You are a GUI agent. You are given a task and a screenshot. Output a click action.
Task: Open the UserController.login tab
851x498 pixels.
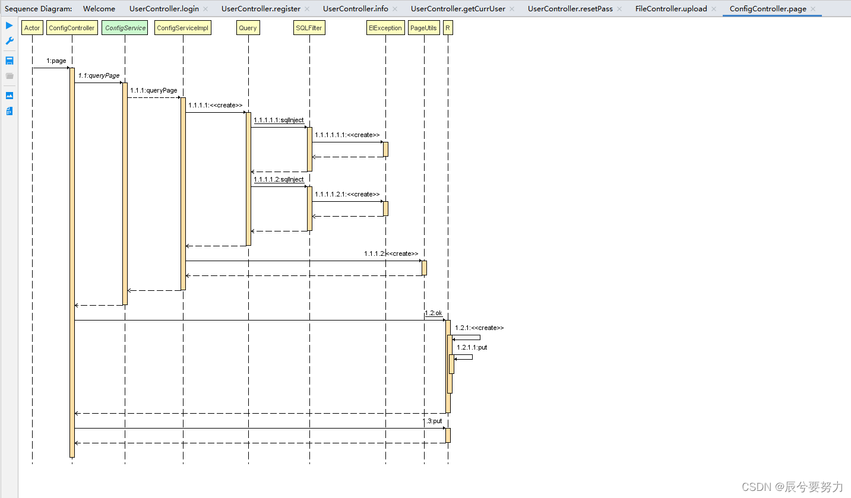[x=164, y=9]
